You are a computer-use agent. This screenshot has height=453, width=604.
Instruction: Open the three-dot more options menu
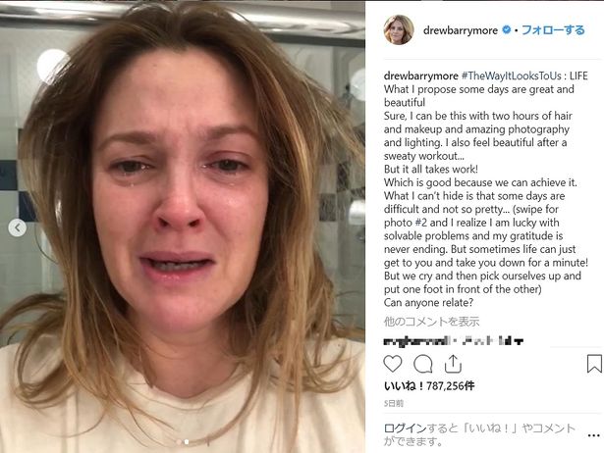pyautogui.click(x=594, y=435)
